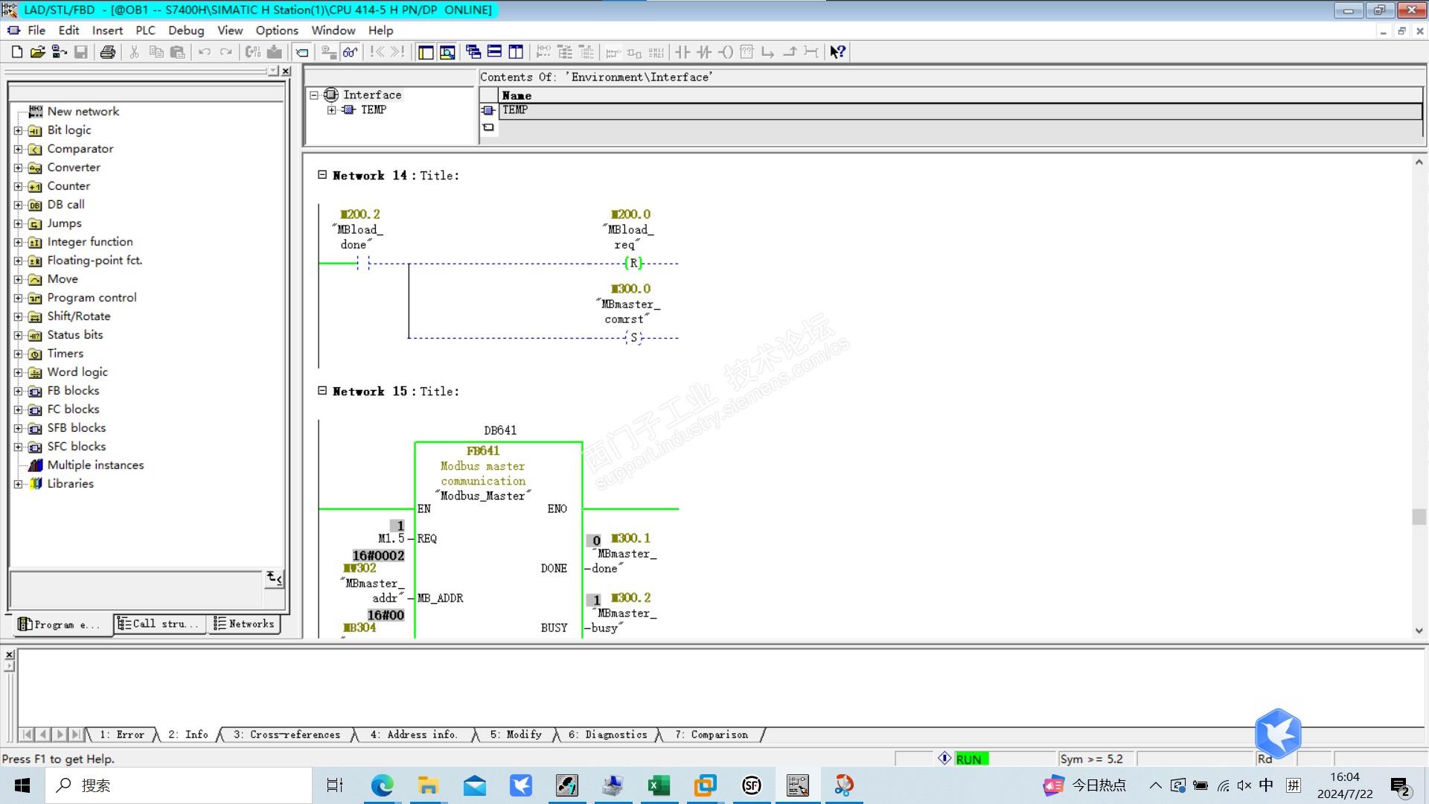
Task: Switch to the Cross-references tab
Action: [287, 735]
